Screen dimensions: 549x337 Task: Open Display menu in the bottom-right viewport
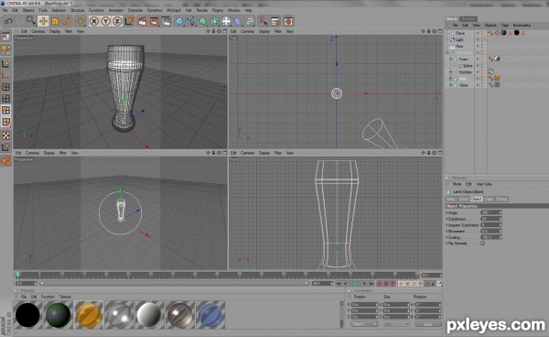[264, 153]
